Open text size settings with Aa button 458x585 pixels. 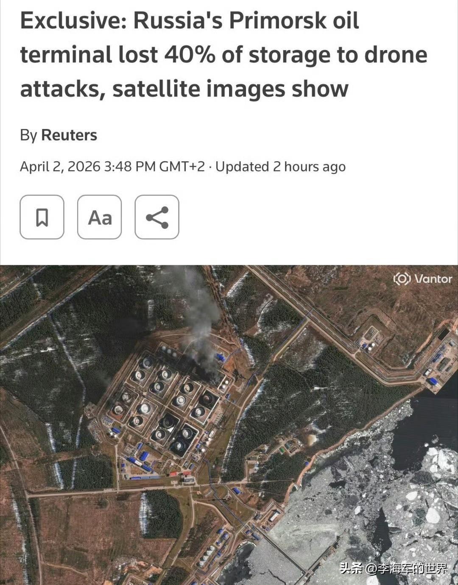100,217
